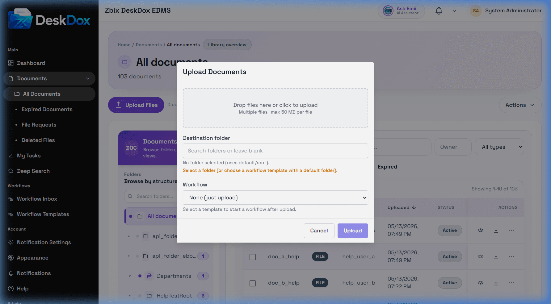This screenshot has height=304, width=551.
Task: Select All Documents in sidebar
Action: tap(49, 94)
